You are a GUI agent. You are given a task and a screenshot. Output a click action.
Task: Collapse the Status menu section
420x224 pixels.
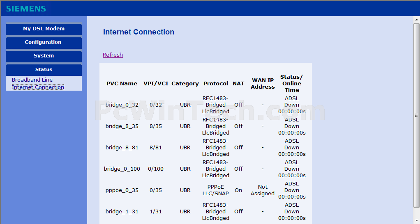[44, 69]
